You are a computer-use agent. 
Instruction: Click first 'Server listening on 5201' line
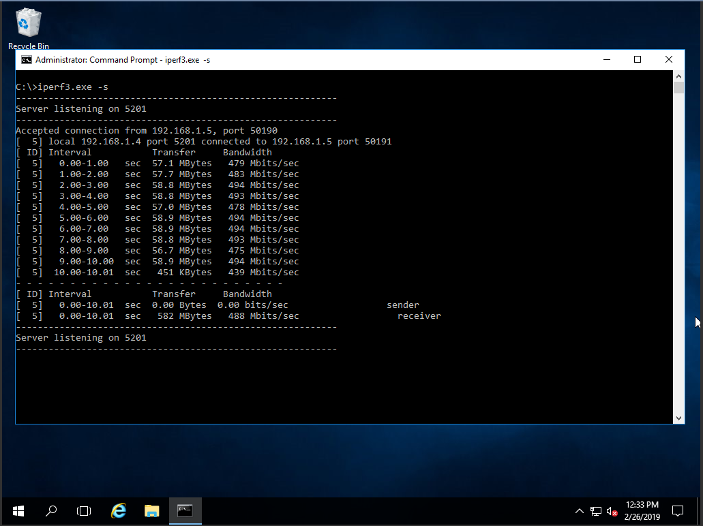[81, 109]
